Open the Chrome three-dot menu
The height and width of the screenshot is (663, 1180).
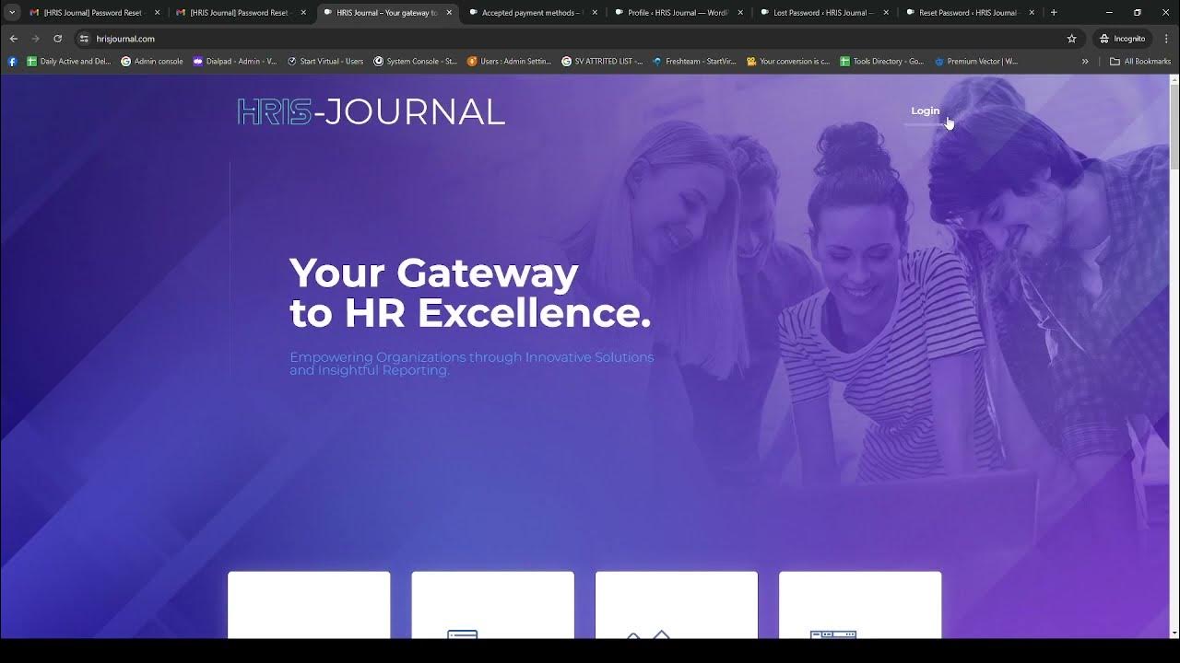1167,39
